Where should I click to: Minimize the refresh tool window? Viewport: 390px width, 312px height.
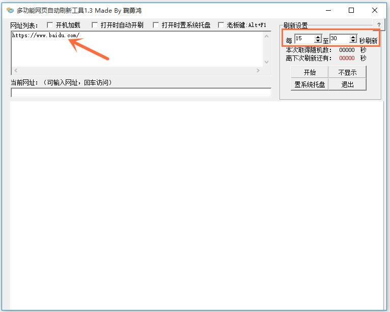(328, 11)
